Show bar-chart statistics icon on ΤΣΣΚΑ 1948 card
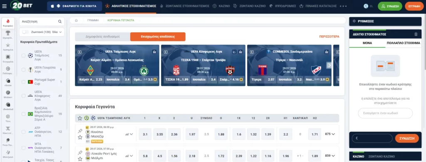Screen dimensions: 426x162 coord(240,52)
